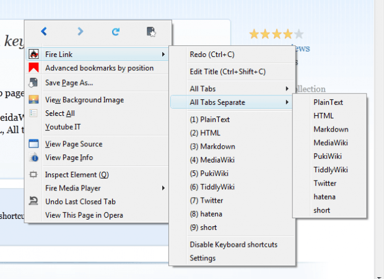The width and height of the screenshot is (384, 279).
Task: Select (8) hatena format
Action: click(232, 214)
